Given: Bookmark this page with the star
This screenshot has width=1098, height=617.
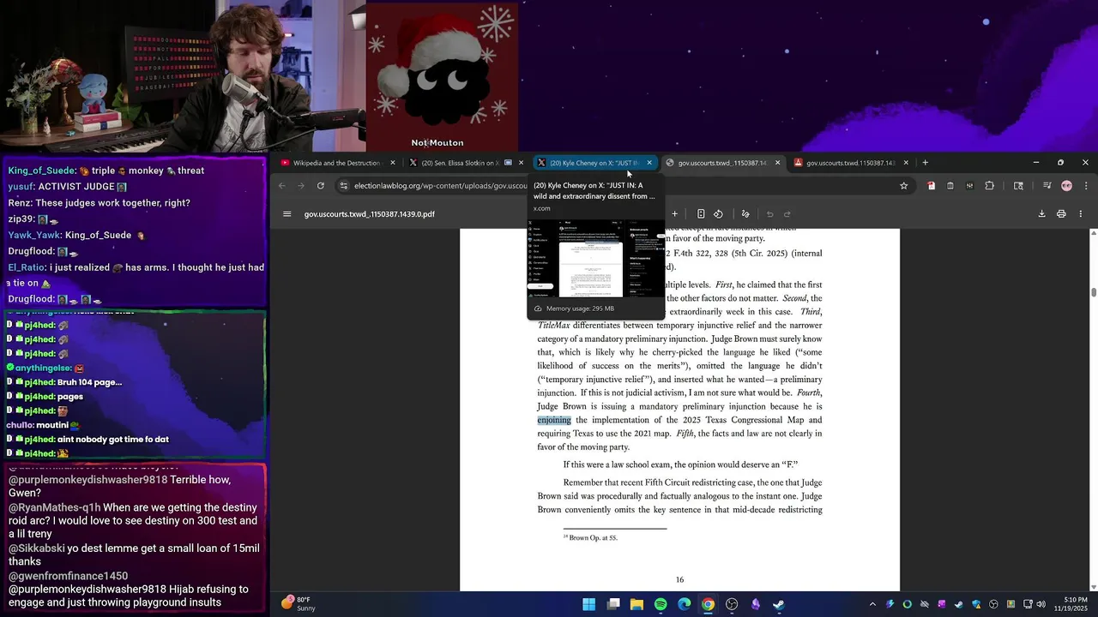Looking at the screenshot, I should click(x=903, y=186).
